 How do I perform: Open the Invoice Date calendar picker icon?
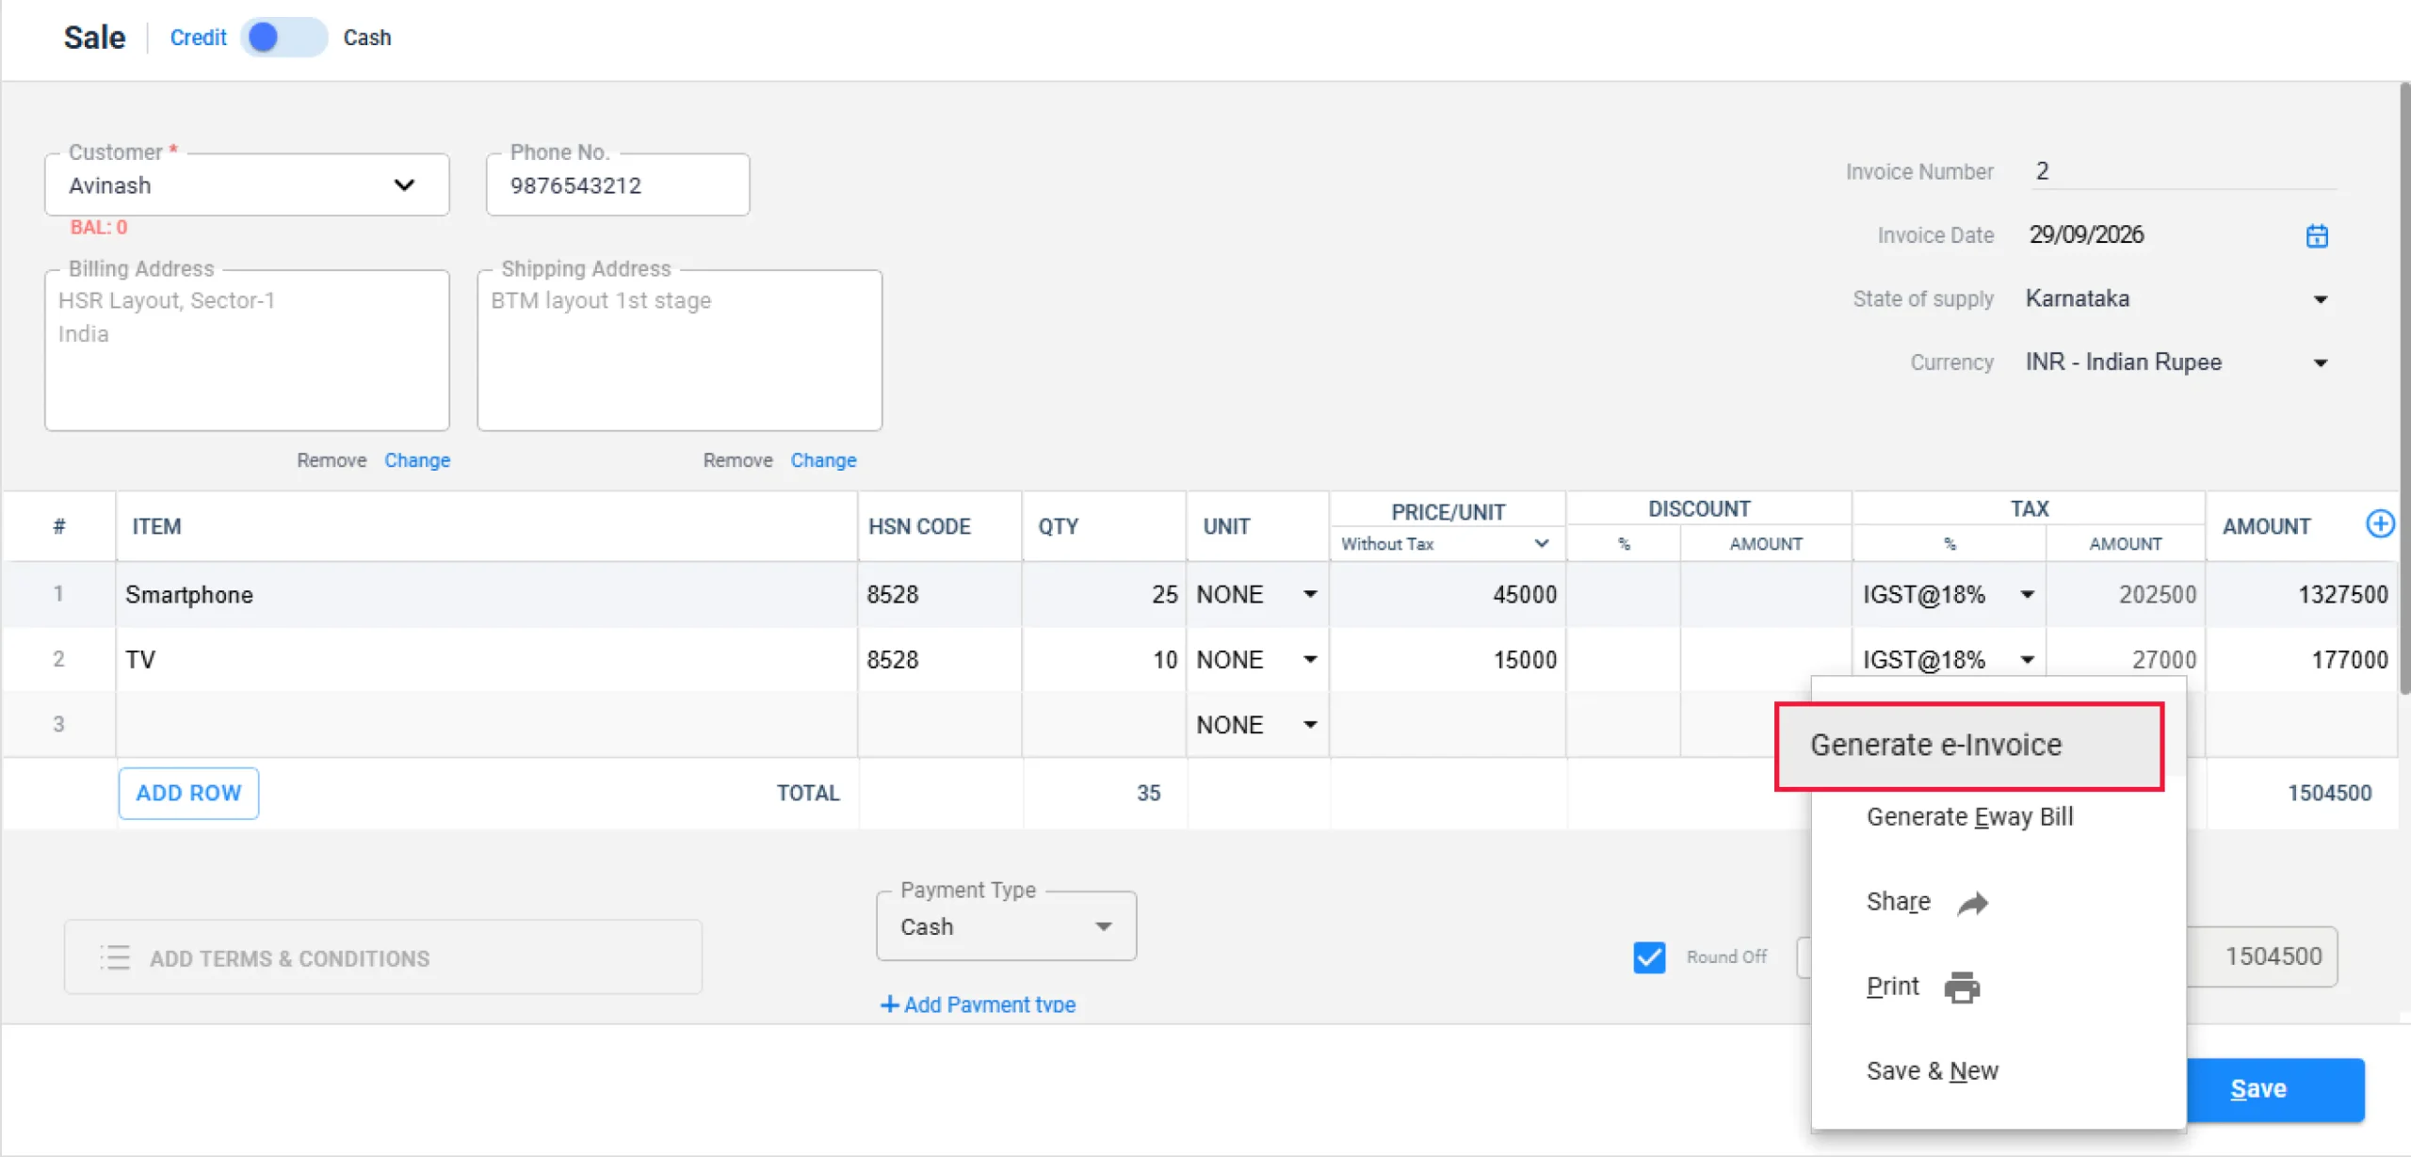[2317, 235]
